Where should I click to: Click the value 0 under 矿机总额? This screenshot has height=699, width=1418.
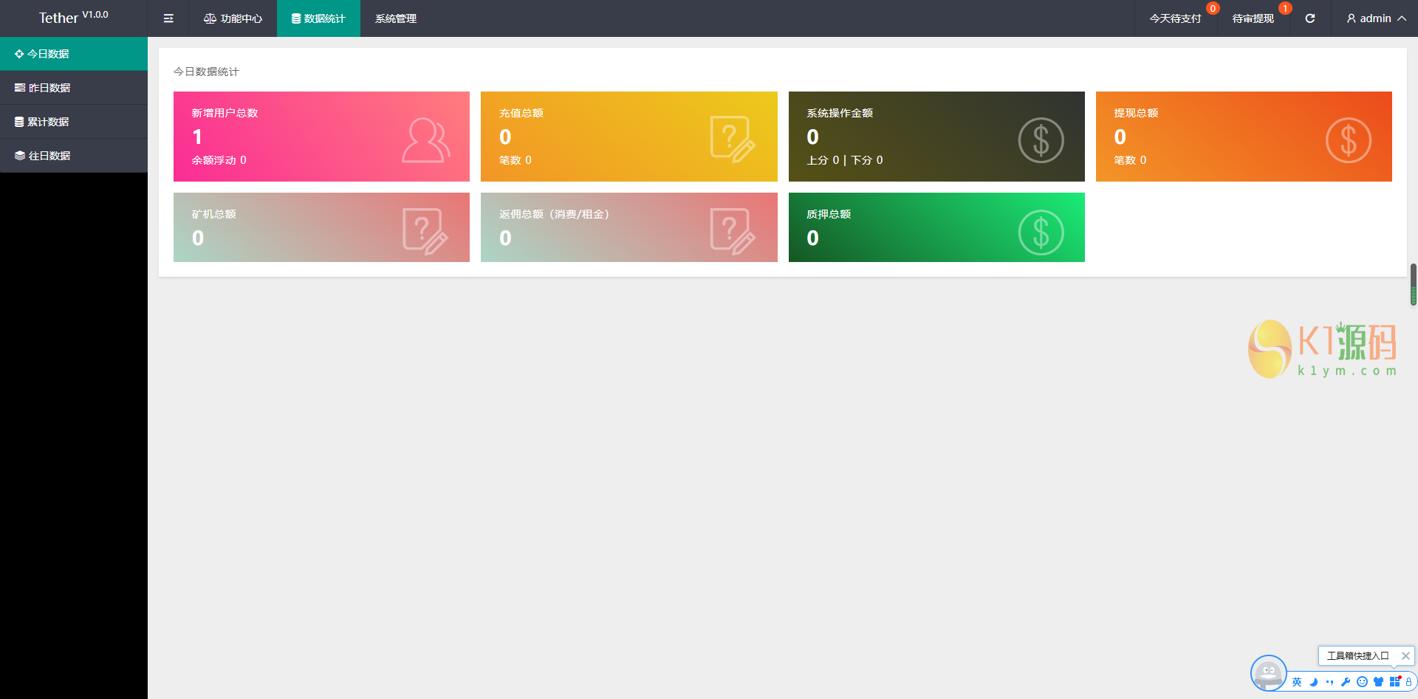[x=198, y=238]
